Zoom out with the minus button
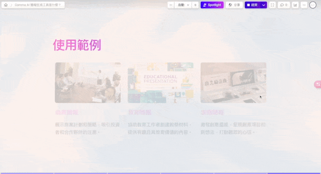Image resolution: width=321 pixels, height=174 pixels. (171, 5)
